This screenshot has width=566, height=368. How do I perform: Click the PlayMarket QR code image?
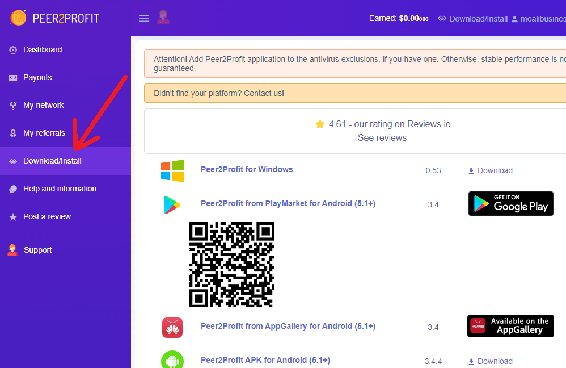[232, 265]
